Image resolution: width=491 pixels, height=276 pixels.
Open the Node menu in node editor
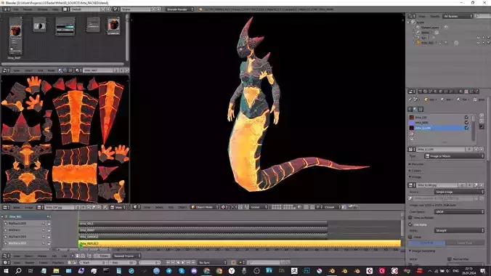[51, 70]
